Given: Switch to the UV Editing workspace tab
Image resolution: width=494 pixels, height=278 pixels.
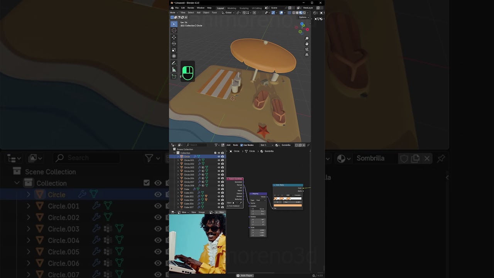Looking at the screenshot, I should (x=257, y=8).
